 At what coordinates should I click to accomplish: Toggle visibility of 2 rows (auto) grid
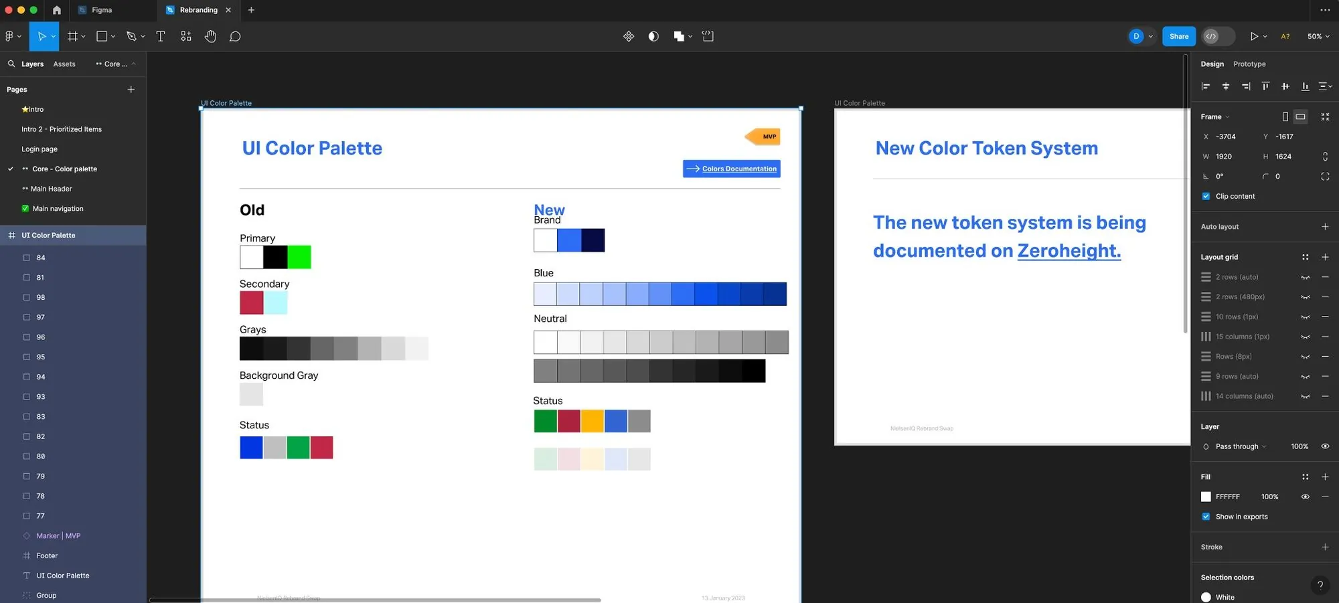tap(1305, 277)
